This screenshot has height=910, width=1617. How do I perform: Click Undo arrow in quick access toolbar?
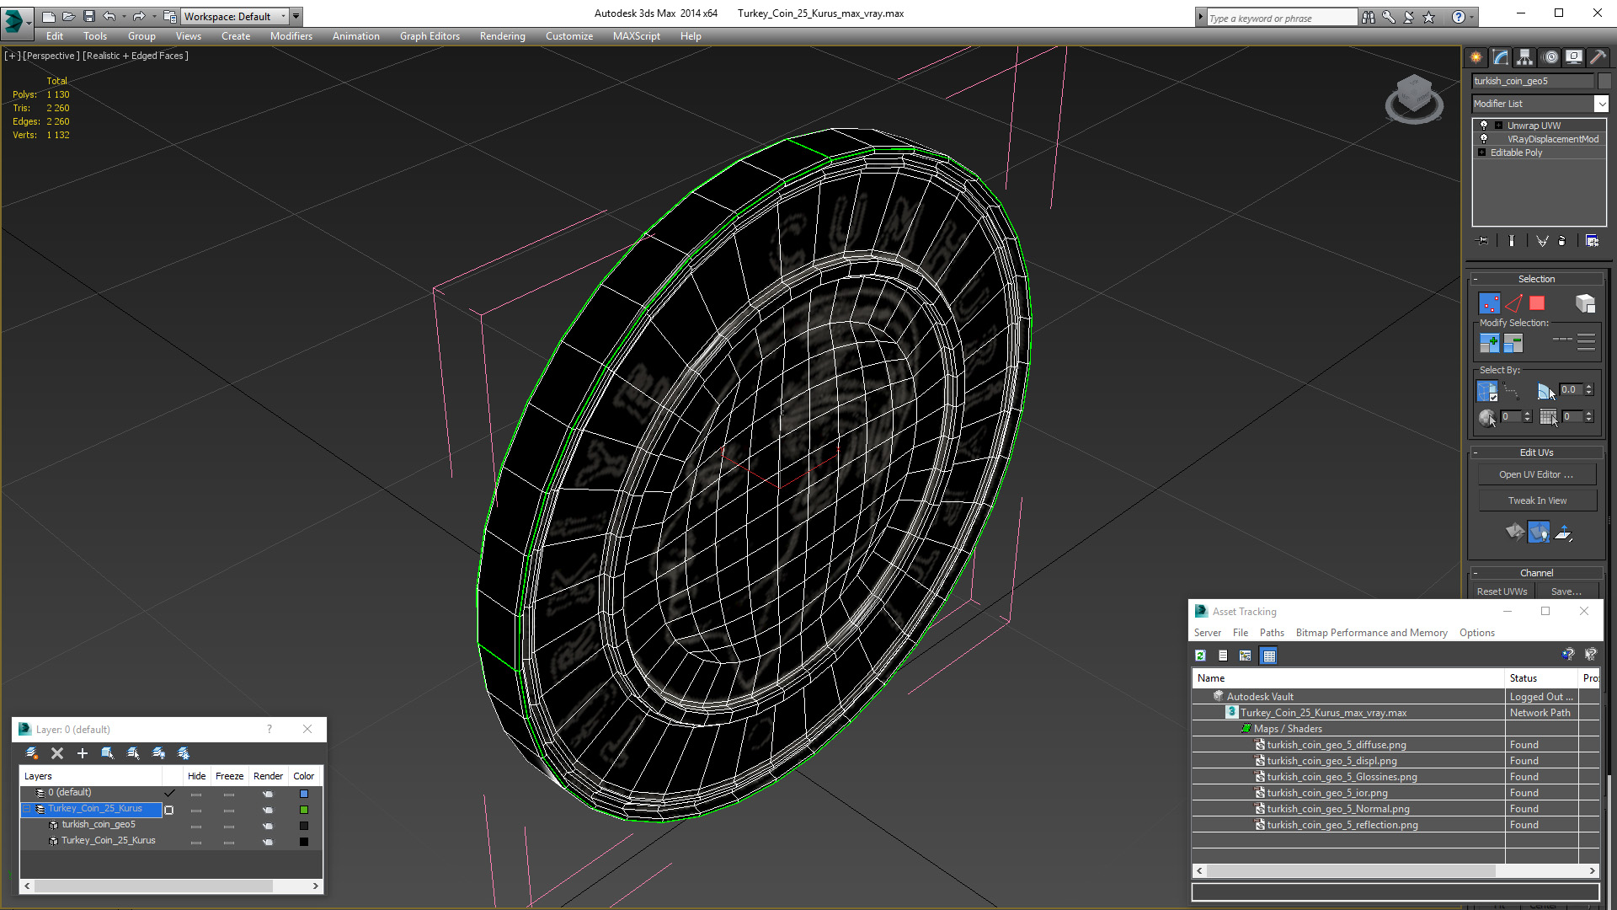109,16
